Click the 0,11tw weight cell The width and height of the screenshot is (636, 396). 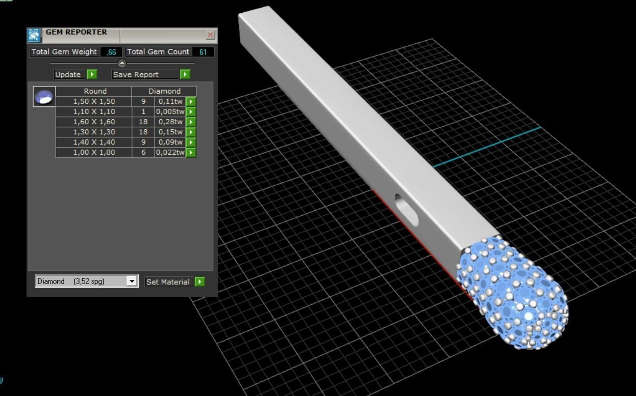tap(170, 101)
